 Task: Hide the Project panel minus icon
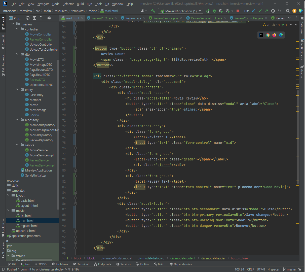56,18
